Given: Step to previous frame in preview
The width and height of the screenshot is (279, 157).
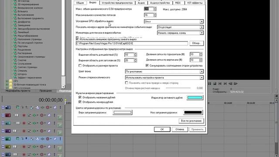Looking at the screenshot, I should pyautogui.click(x=231, y=83).
